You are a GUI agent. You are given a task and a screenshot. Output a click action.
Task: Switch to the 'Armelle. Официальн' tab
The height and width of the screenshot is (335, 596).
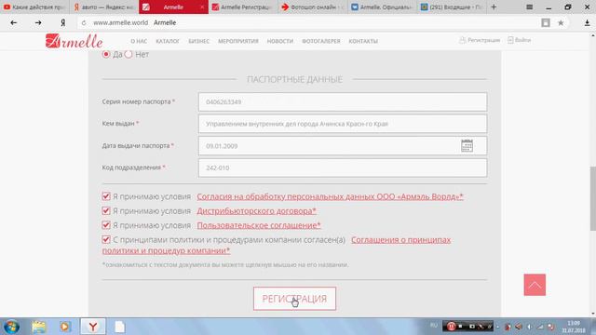pyautogui.click(x=382, y=7)
